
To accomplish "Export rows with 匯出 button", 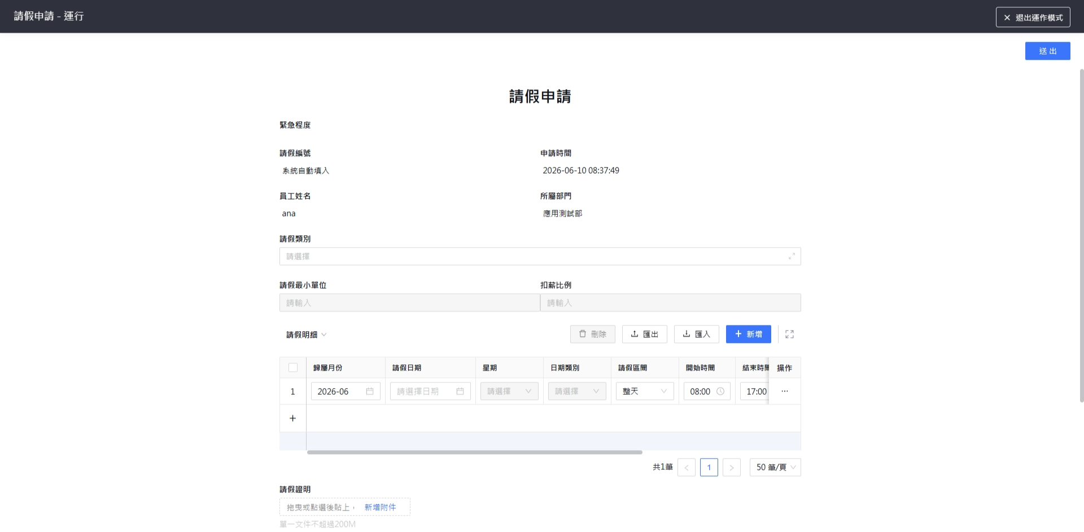I will click(x=644, y=334).
